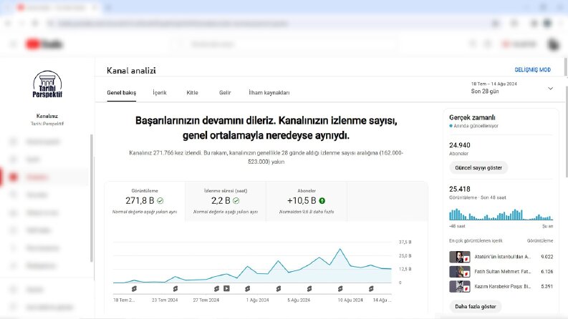The image size is (568, 319).
Task: Switch to the Genel bakış tab
Action: click(121, 92)
